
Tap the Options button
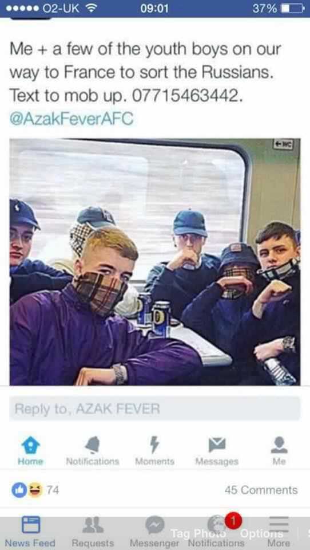(x=261, y=534)
